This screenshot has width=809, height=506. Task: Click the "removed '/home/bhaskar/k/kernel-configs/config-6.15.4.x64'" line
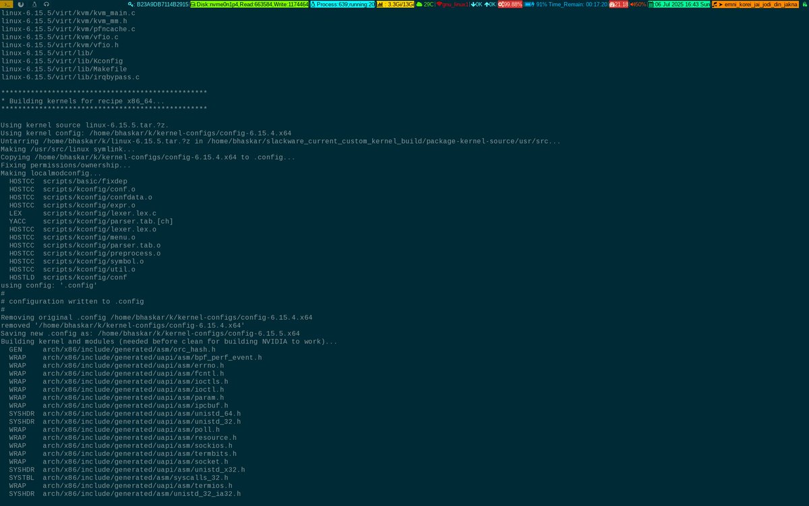[x=123, y=325]
